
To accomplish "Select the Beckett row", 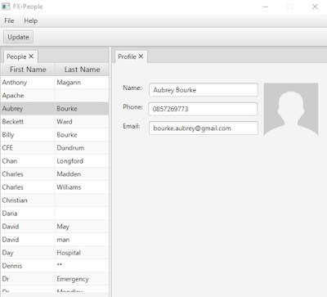I will (x=55, y=122).
